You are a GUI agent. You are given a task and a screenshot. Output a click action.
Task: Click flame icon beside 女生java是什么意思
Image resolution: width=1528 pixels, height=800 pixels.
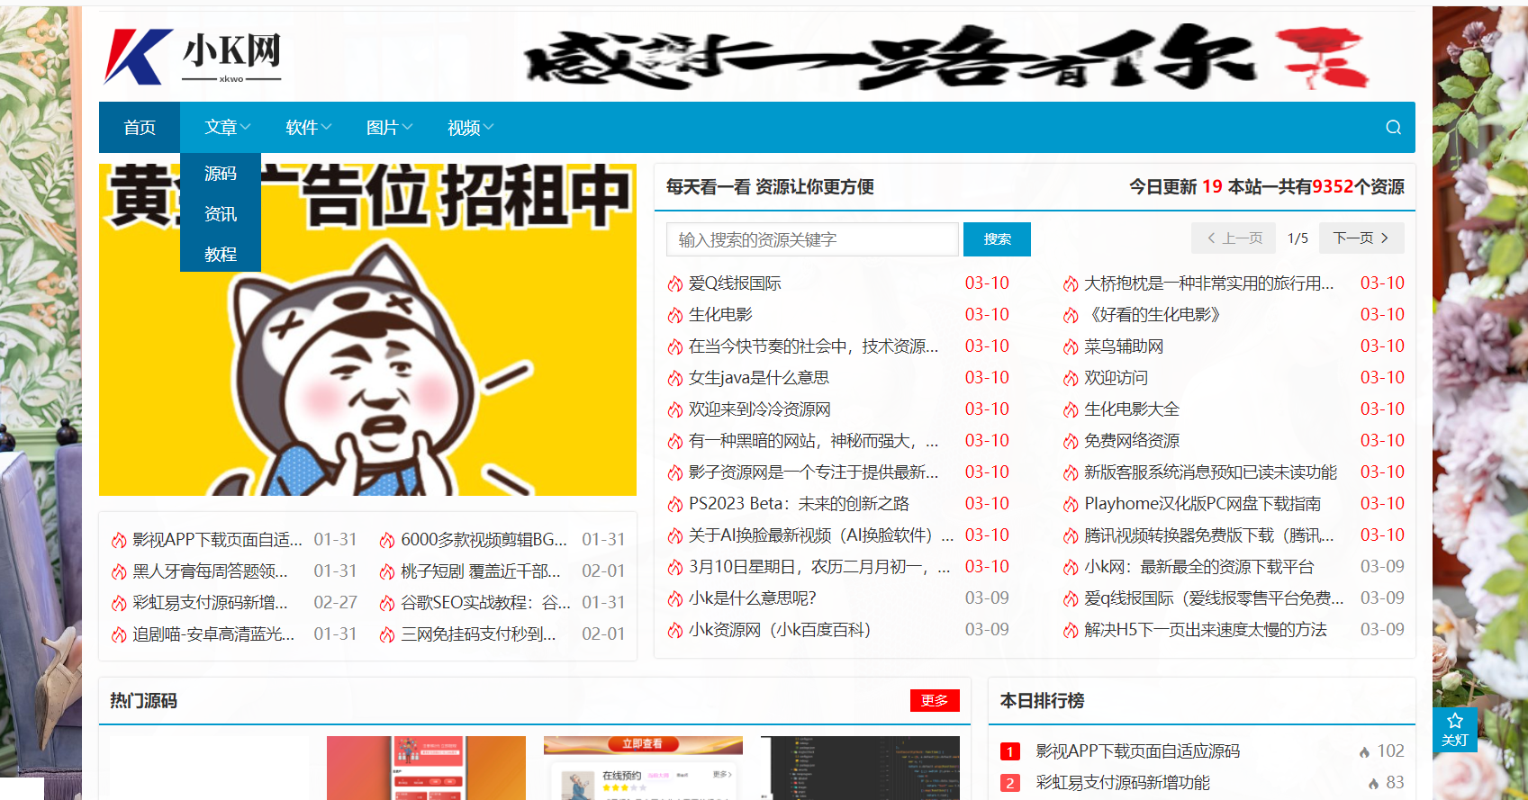click(x=675, y=379)
